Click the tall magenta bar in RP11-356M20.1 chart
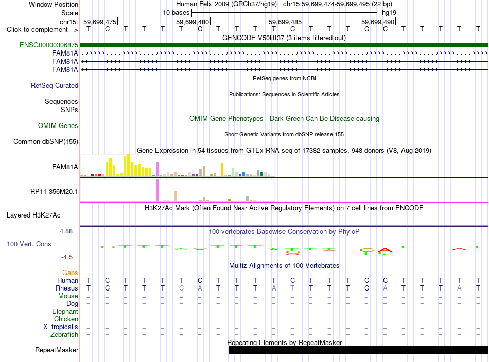Screen dimensions: 489x362 [x=158, y=191]
